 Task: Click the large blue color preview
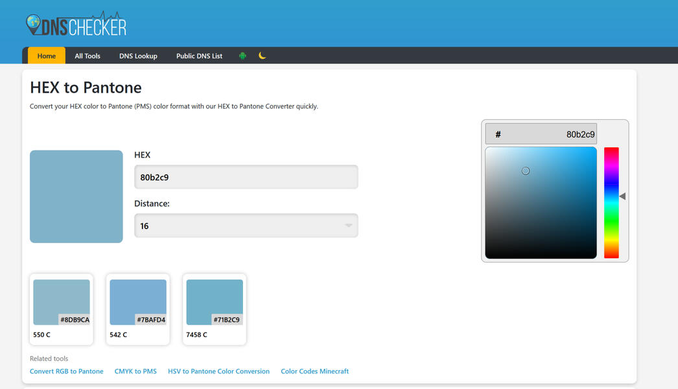coord(76,196)
